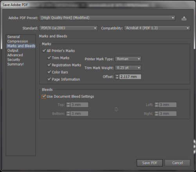Toggle the Page Information checkbox
This screenshot has height=172, width=196.
[49, 79]
